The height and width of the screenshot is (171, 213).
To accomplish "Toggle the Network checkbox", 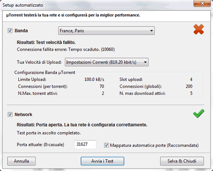I will point(10,114).
